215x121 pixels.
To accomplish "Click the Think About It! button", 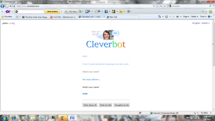I will point(90,105).
